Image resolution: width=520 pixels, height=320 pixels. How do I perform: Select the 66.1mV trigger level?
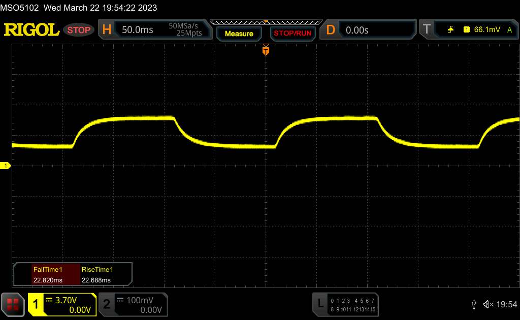tap(487, 29)
